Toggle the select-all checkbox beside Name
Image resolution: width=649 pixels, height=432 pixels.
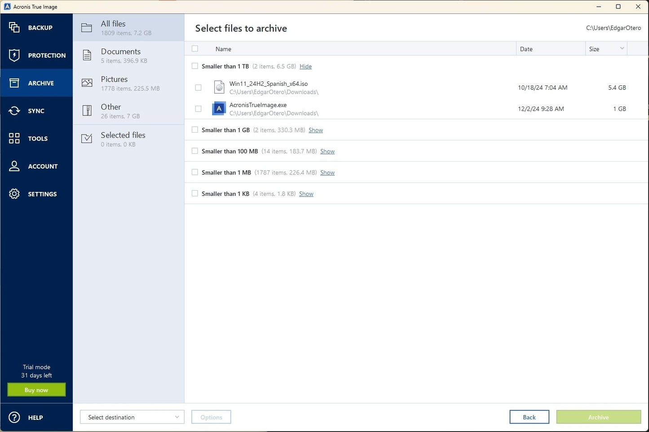pyautogui.click(x=195, y=49)
